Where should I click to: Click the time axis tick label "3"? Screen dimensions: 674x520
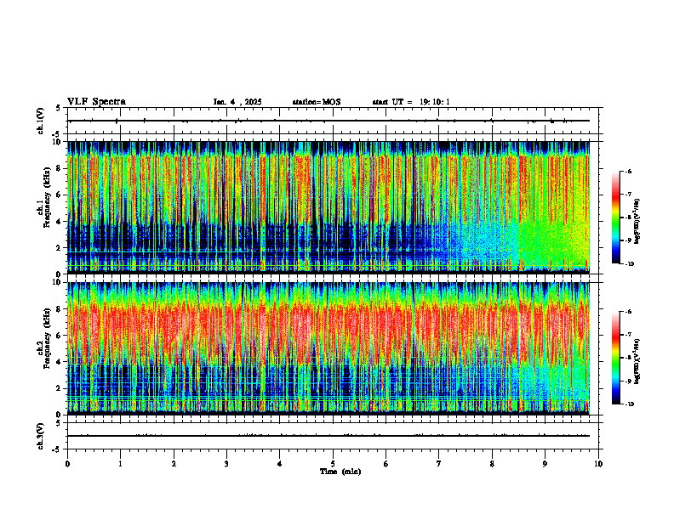tap(226, 464)
